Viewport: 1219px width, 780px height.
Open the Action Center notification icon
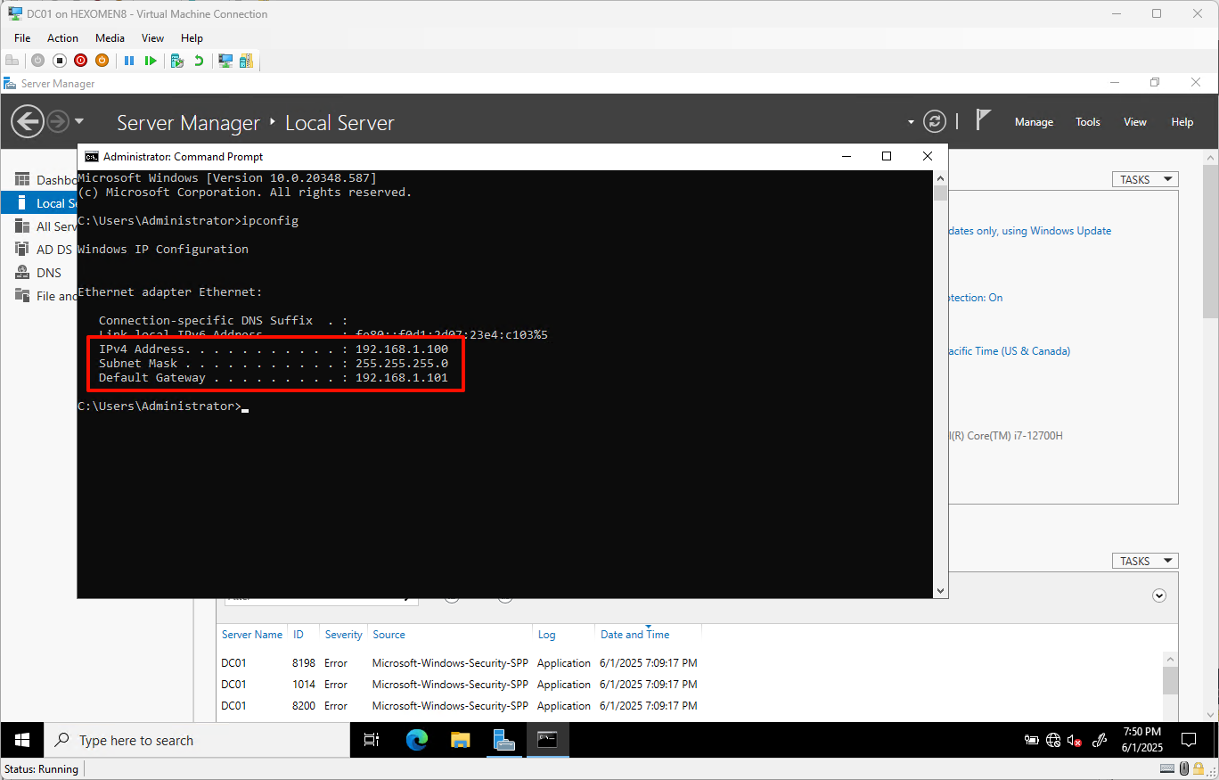1188,740
